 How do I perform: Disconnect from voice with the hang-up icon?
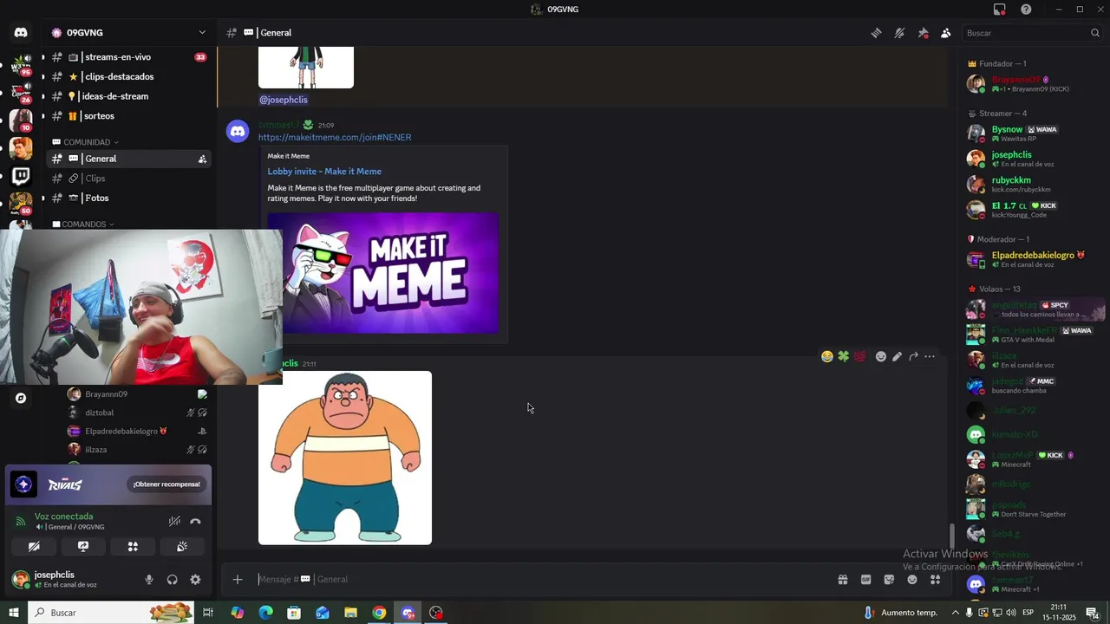pyautogui.click(x=195, y=522)
